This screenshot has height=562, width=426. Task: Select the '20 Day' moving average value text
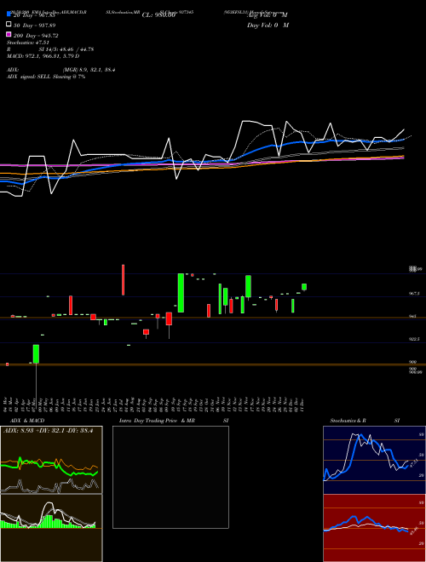pyautogui.click(x=34, y=15)
